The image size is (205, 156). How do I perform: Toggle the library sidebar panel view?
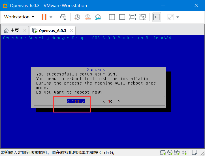[x=112, y=17]
